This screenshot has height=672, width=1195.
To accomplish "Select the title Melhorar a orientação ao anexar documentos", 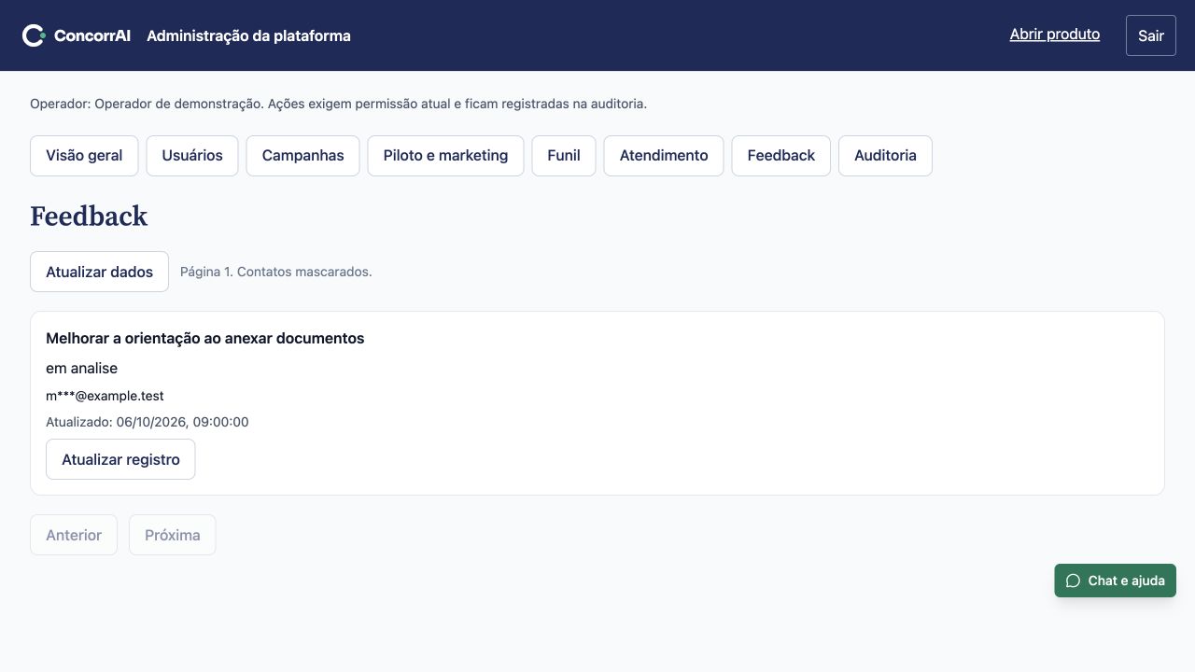I will pos(205,338).
